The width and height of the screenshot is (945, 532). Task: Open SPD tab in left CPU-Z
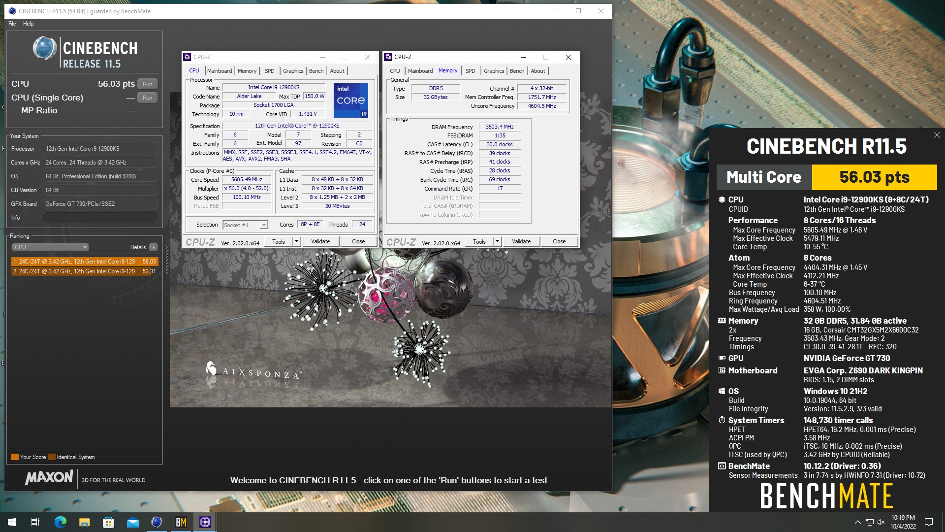click(270, 71)
